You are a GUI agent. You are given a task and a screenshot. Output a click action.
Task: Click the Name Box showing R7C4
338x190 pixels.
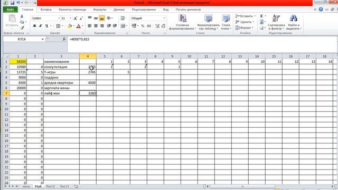(x=22, y=39)
